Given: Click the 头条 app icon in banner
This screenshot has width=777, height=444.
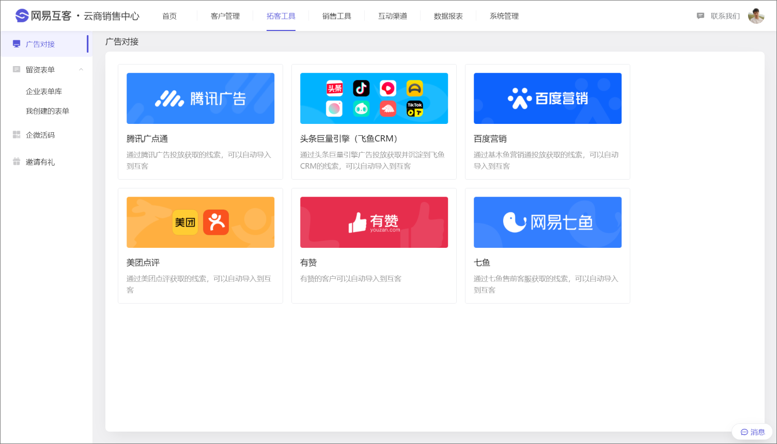Looking at the screenshot, I should click(x=335, y=88).
